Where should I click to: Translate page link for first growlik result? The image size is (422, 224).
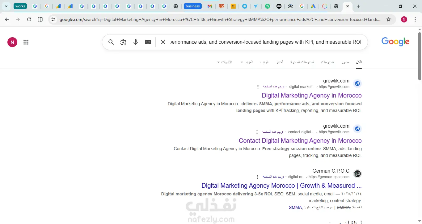pos(274,86)
